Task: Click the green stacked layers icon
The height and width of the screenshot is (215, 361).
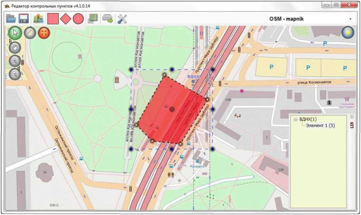Action: click(x=93, y=19)
